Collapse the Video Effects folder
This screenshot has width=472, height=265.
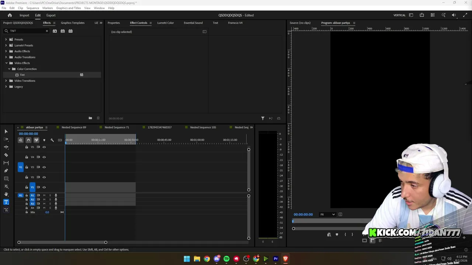click(x=6, y=63)
